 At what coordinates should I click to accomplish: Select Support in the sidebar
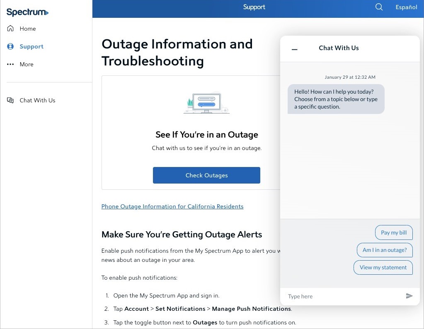31,46
